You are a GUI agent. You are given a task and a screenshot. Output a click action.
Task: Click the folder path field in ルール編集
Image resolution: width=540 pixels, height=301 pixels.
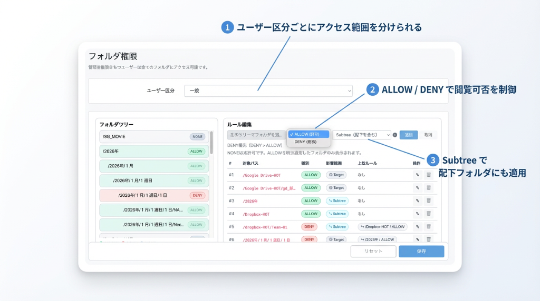pos(256,135)
